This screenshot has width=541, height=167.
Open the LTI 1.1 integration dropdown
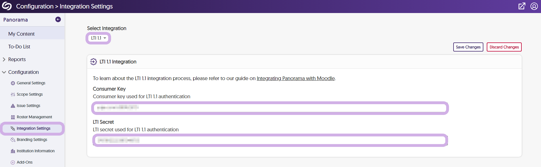point(98,38)
